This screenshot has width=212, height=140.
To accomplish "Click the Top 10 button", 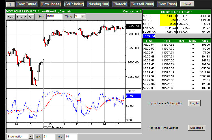I will click(21, 17).
